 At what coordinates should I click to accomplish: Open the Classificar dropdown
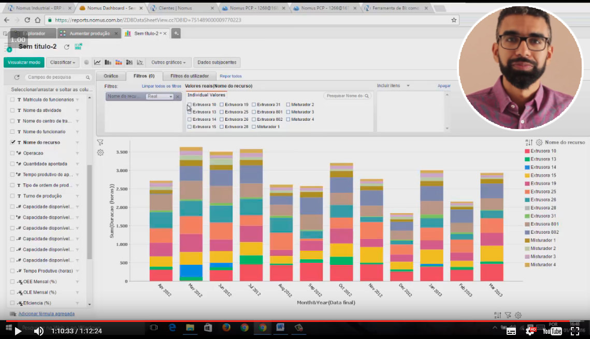coord(62,62)
